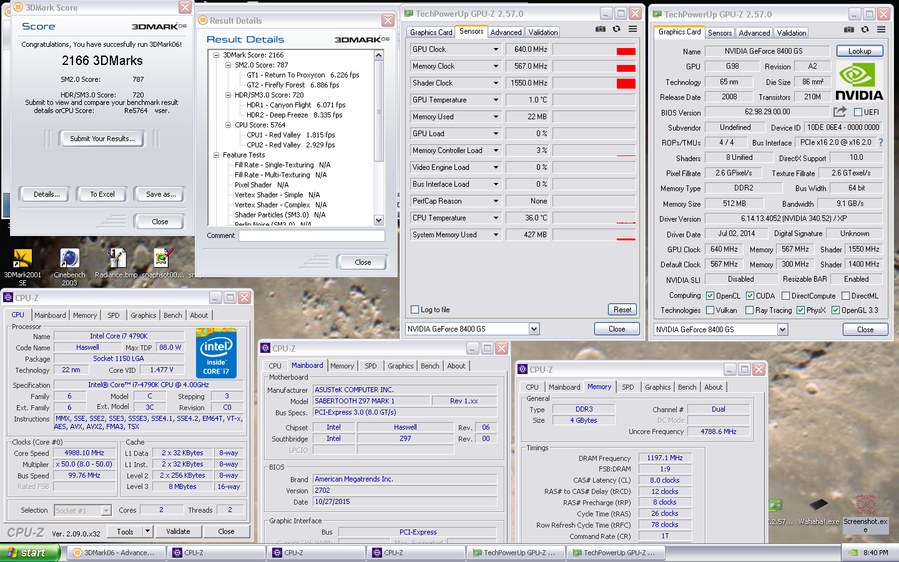Switch to the Advanced tab in GPU-Z Sensors window
The width and height of the screenshot is (899, 562).
tap(506, 32)
